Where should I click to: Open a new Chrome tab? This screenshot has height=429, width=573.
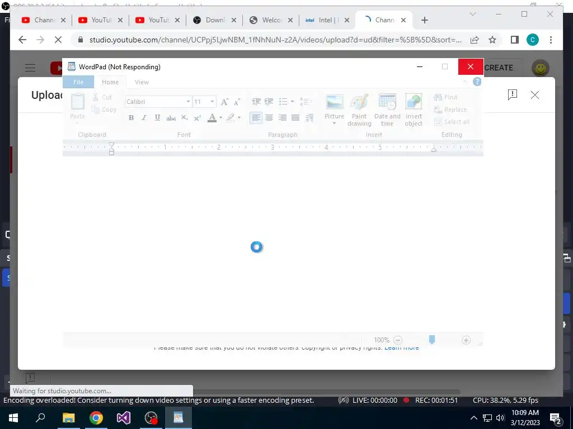pos(424,20)
